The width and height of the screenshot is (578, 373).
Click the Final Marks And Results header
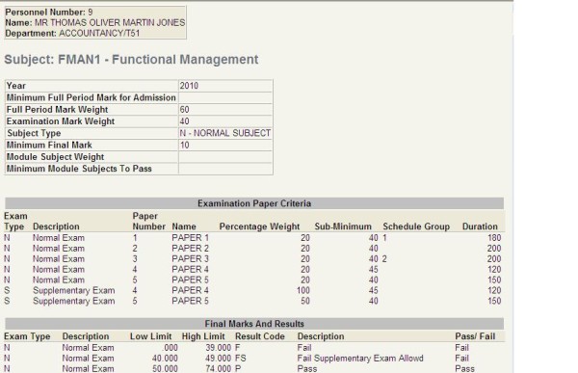click(x=254, y=324)
